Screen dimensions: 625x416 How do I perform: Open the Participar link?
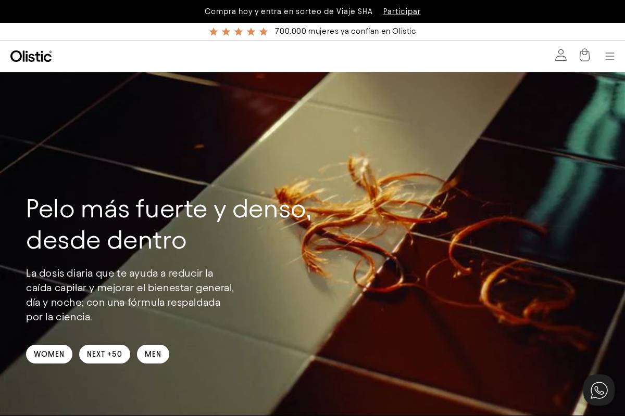click(x=402, y=11)
